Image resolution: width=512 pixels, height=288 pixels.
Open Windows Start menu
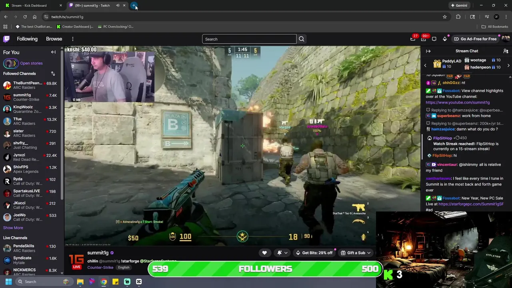(8, 282)
